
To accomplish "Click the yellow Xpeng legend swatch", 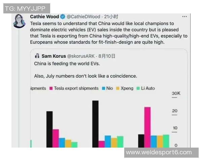I will coord(118,88).
